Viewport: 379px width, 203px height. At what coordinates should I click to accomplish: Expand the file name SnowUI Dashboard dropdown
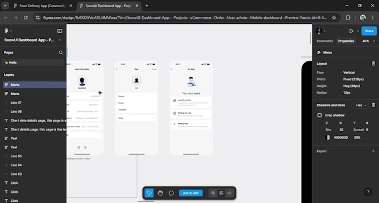[x=60, y=40]
